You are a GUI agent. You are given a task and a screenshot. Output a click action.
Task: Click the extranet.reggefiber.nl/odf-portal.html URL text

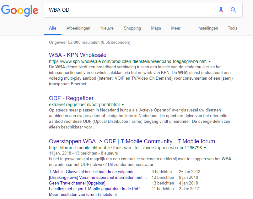tap(84, 105)
